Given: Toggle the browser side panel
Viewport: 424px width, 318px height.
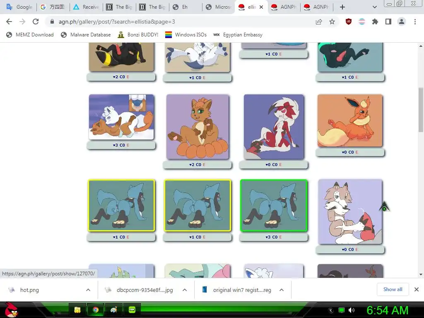Looking at the screenshot, I should click(x=388, y=22).
